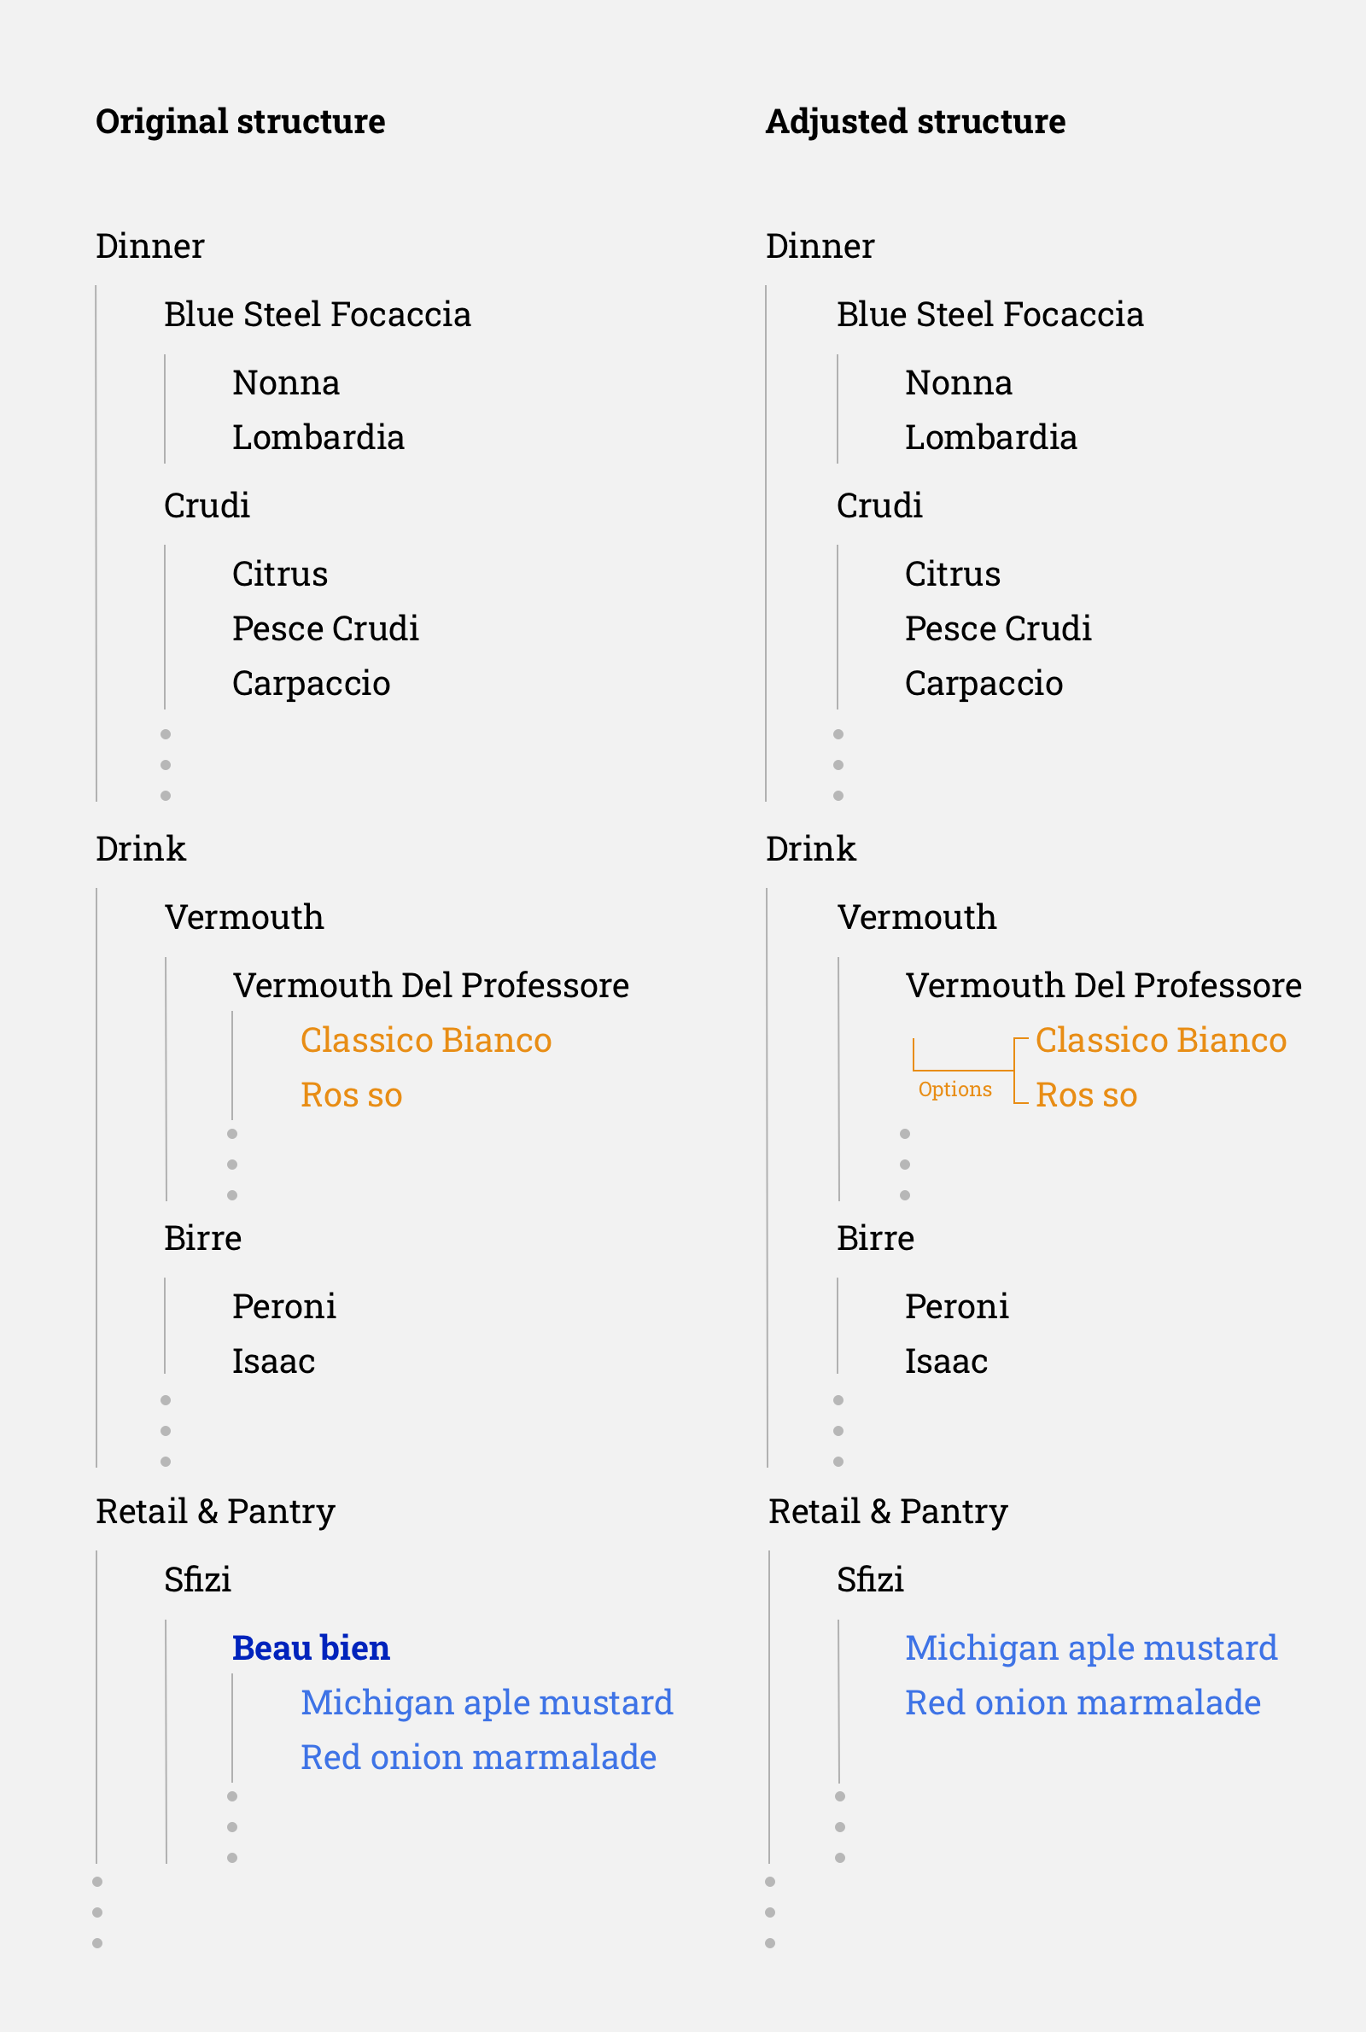
Task: Click the 'Adjusted structure' heading
Action: tap(915, 121)
